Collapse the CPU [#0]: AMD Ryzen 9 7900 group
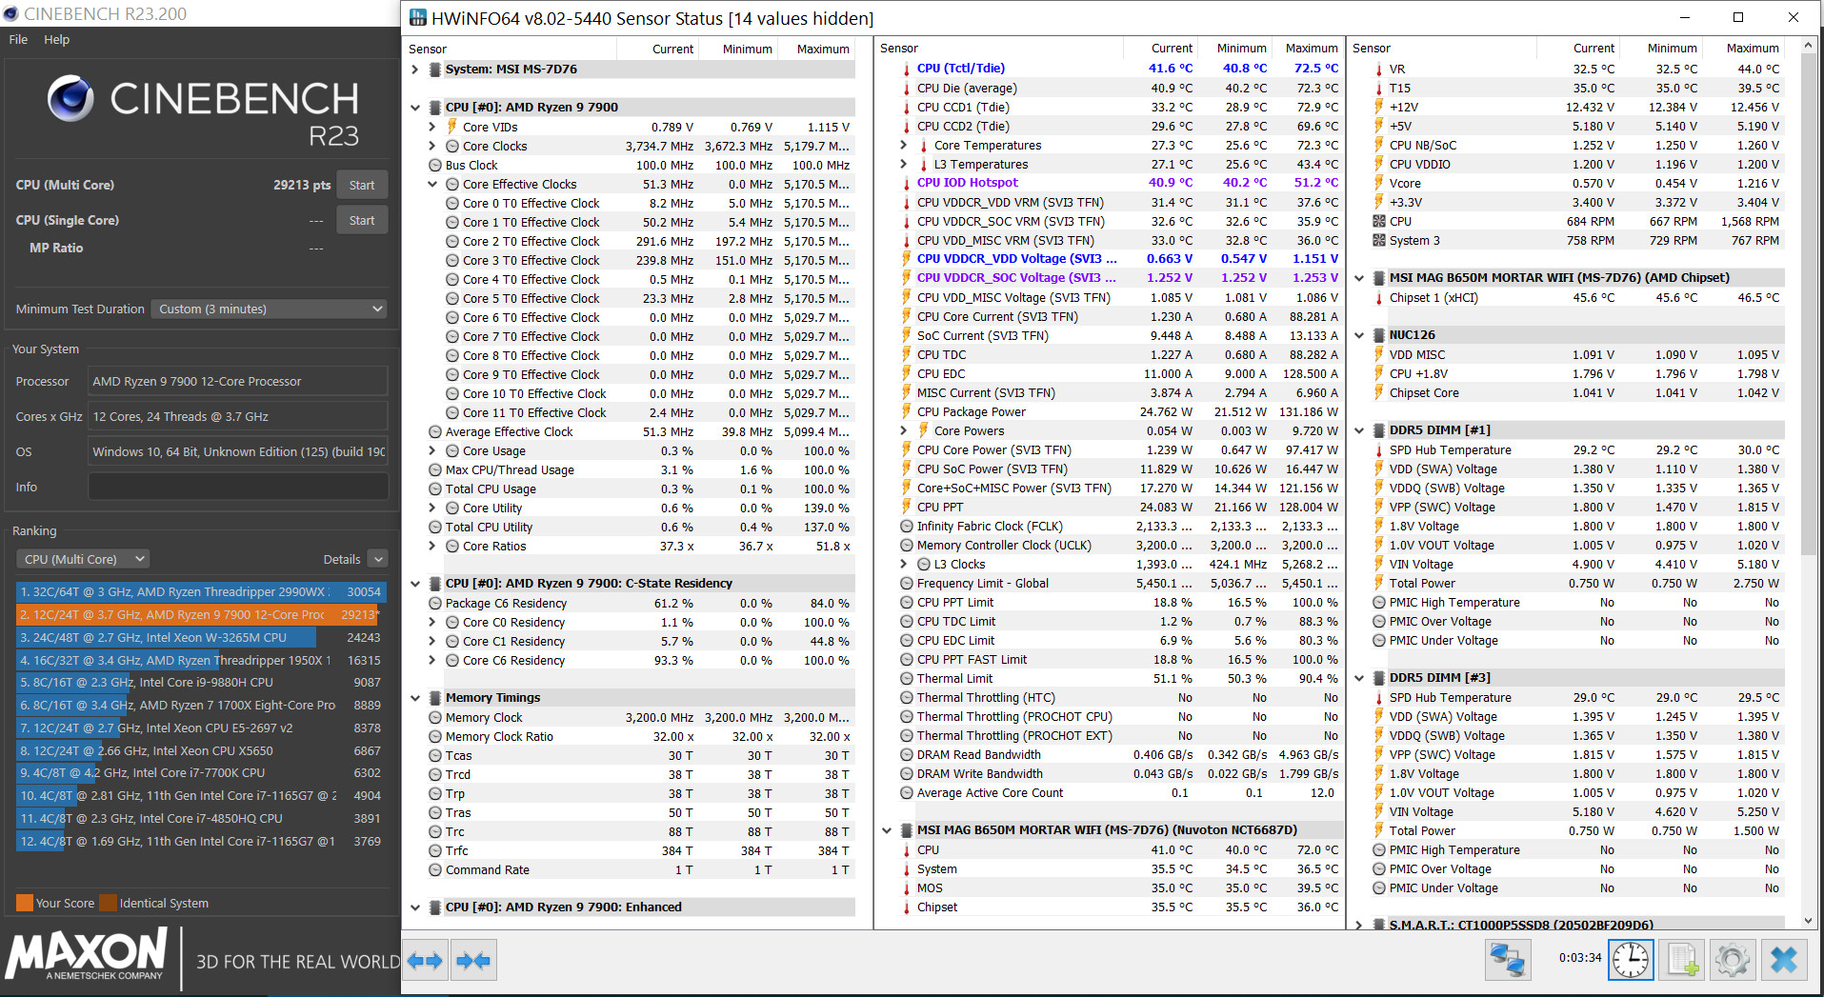The width and height of the screenshot is (1824, 997). pyautogui.click(x=415, y=108)
